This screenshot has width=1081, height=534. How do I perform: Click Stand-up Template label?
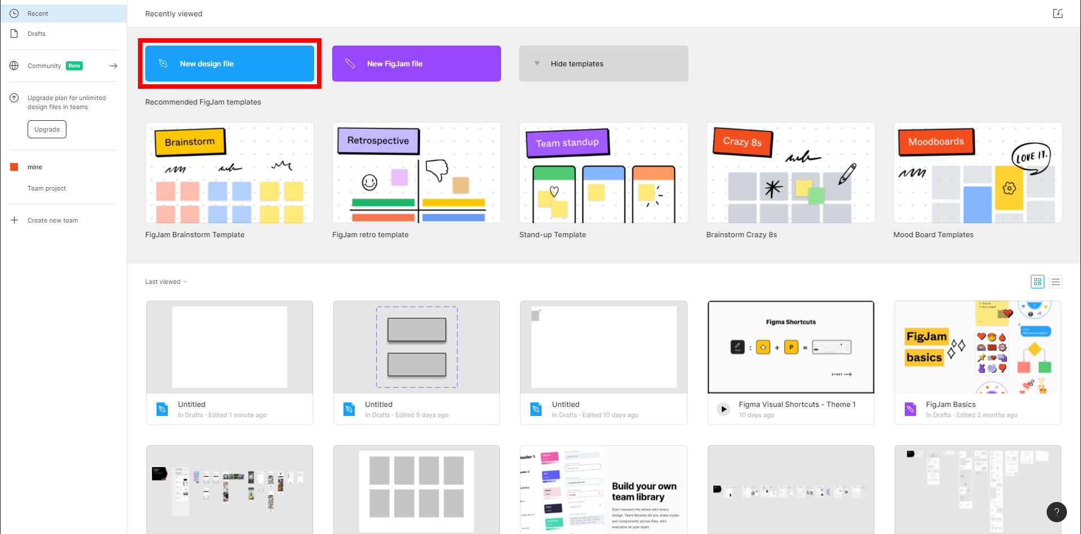point(552,235)
